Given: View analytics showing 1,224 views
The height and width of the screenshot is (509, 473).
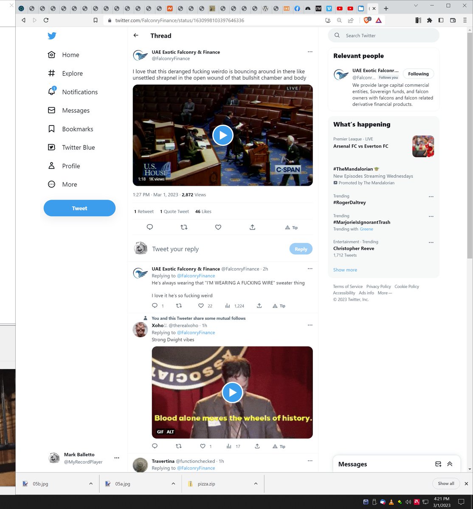Looking at the screenshot, I should (234, 306).
